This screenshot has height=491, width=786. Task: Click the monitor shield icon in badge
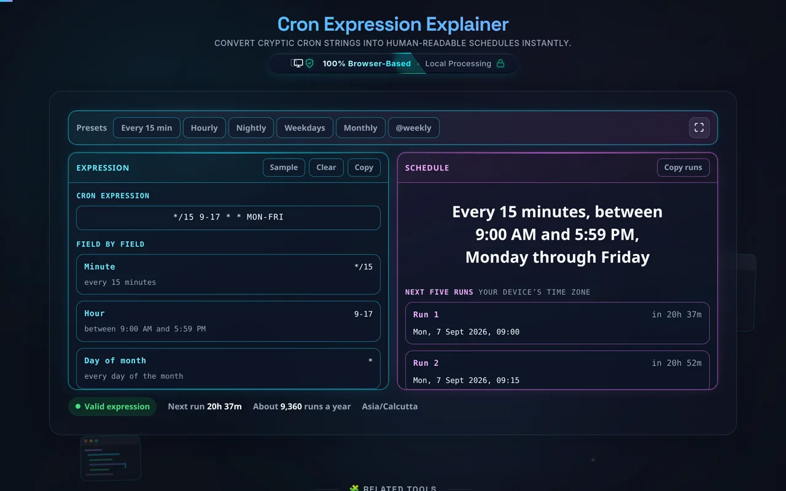point(303,63)
